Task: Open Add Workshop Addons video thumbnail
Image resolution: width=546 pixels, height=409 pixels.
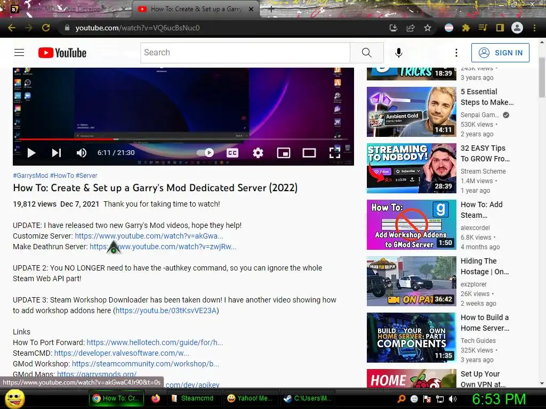Action: pyautogui.click(x=411, y=225)
